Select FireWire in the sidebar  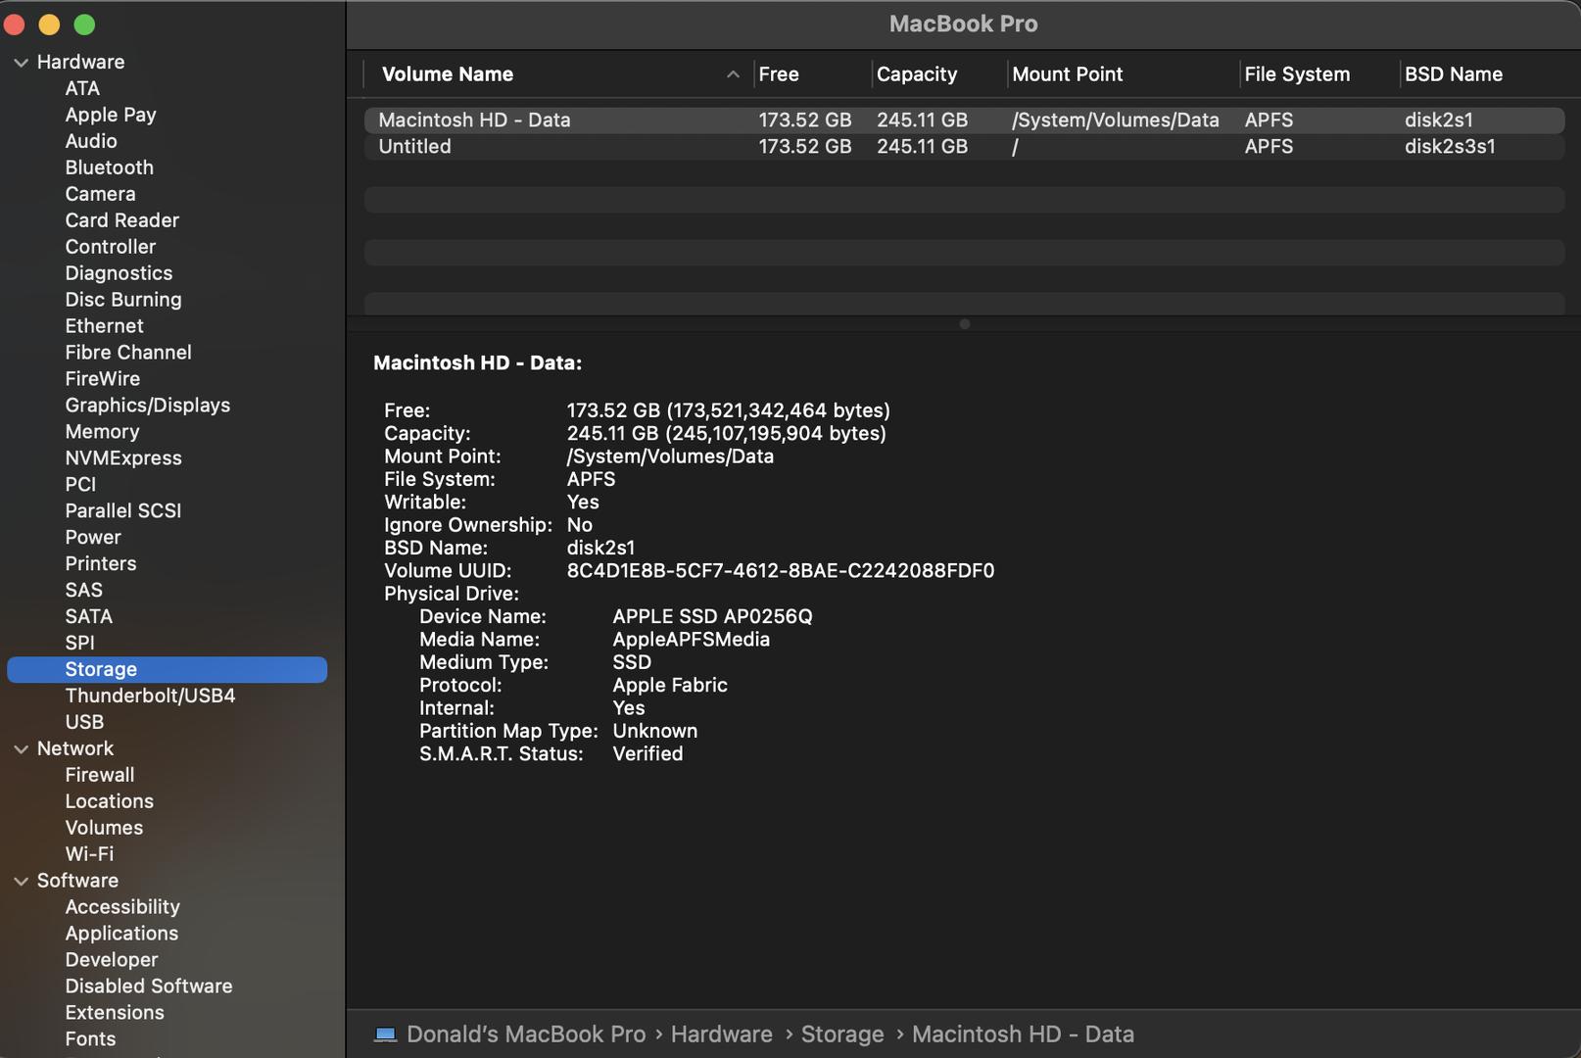102,379
